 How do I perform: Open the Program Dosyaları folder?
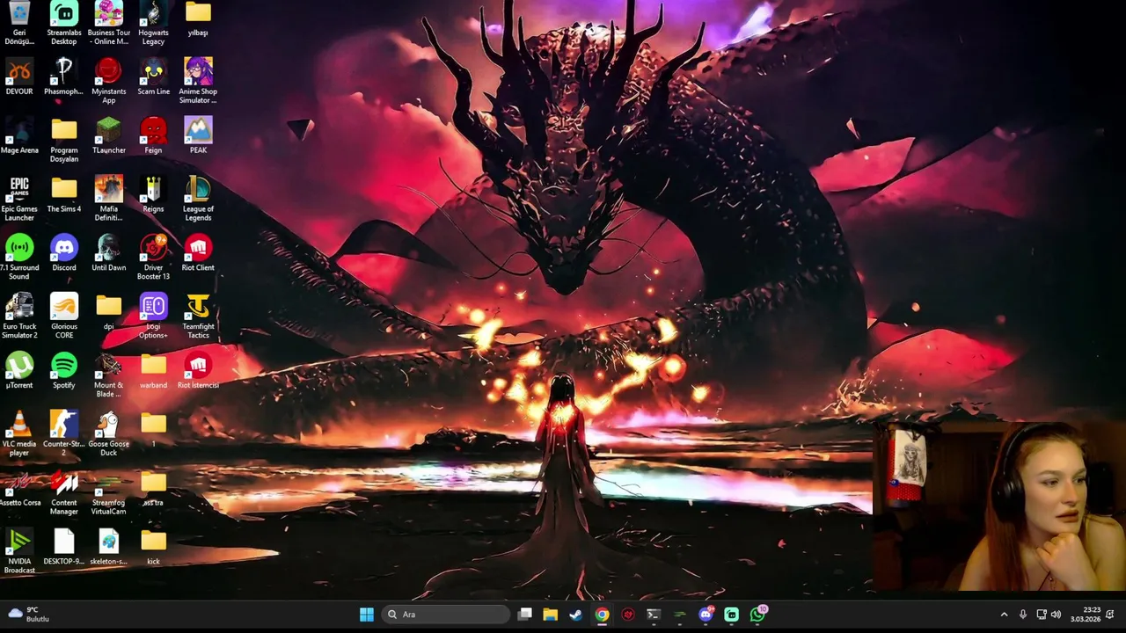pyautogui.click(x=64, y=141)
